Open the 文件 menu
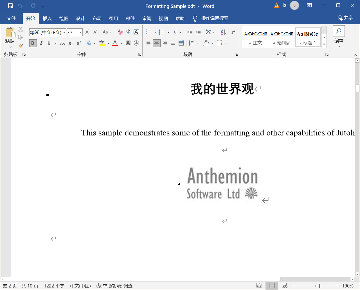 11,18
